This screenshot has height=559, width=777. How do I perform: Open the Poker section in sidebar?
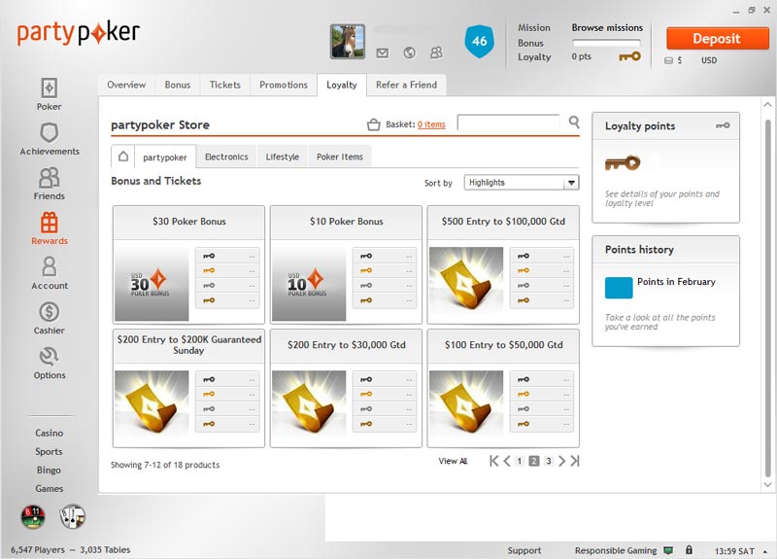click(x=49, y=93)
